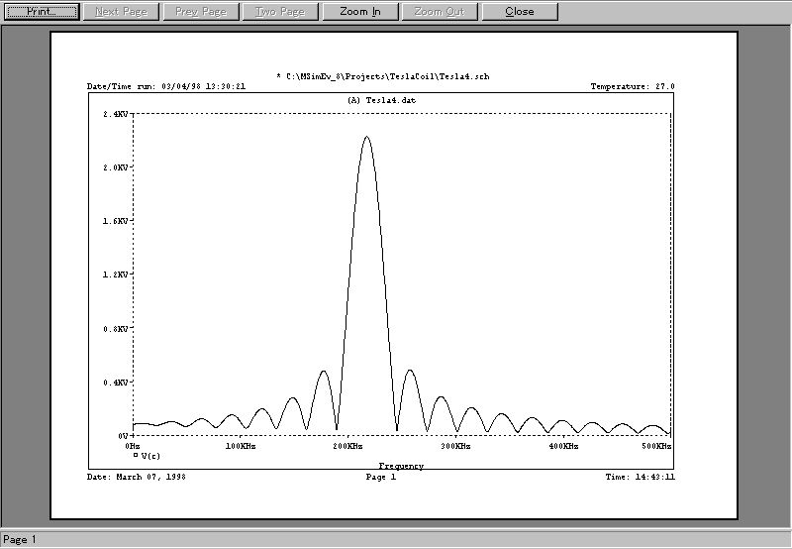
Task: Zoom In on the print preview
Action: pos(360,12)
